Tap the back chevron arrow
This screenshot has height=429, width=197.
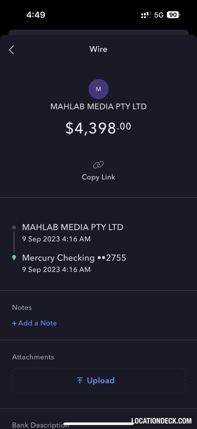click(11, 50)
